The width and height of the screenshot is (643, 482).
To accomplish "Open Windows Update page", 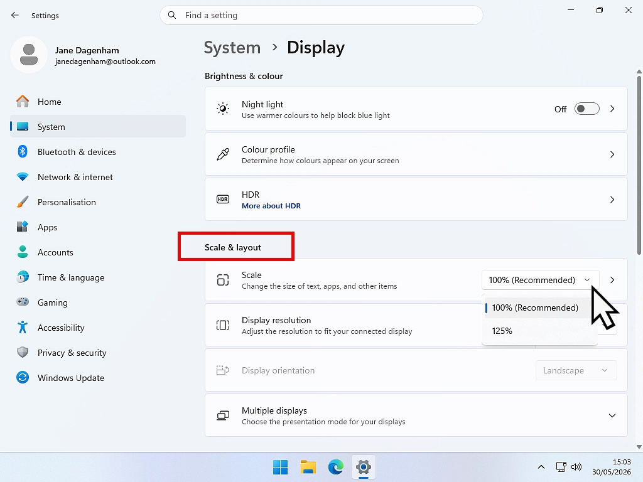I will (x=98, y=377).
